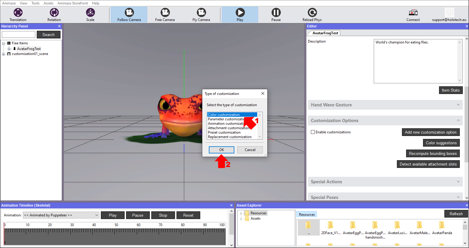Click the Connect device icon
Image resolution: width=469 pixels, height=248 pixels.
pos(413,13)
